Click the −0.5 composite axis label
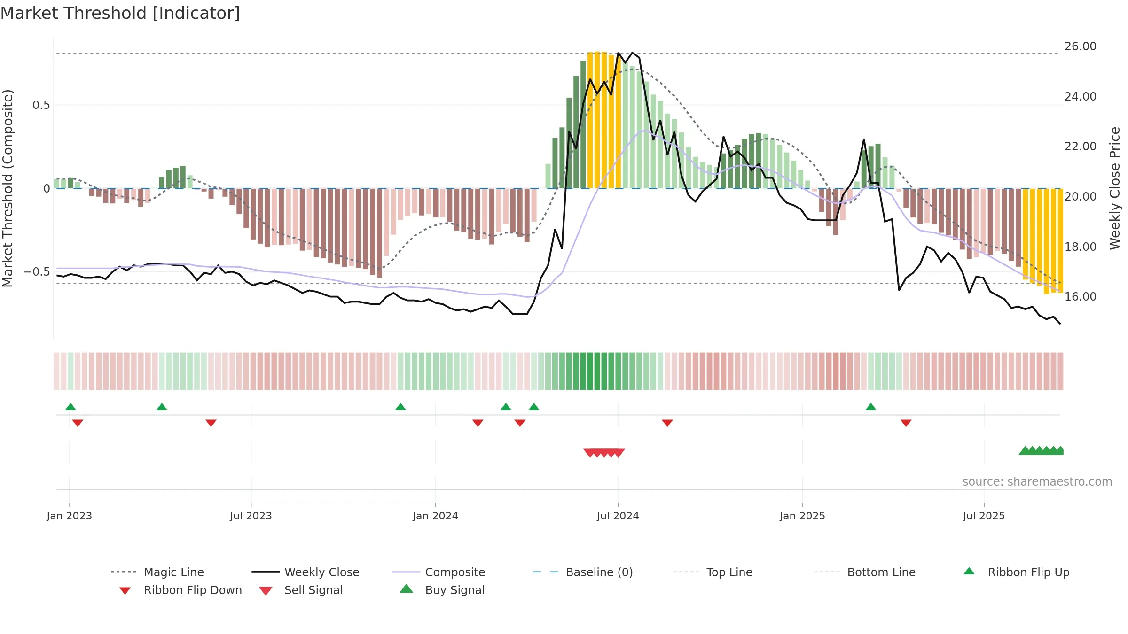1128x634 pixels. click(37, 272)
